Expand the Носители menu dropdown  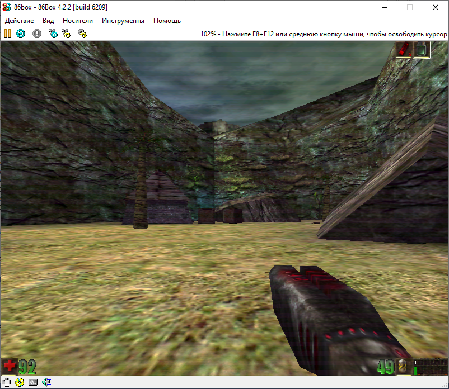tap(78, 20)
